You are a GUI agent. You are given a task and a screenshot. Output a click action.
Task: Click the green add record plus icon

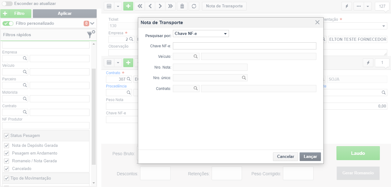[128, 6]
